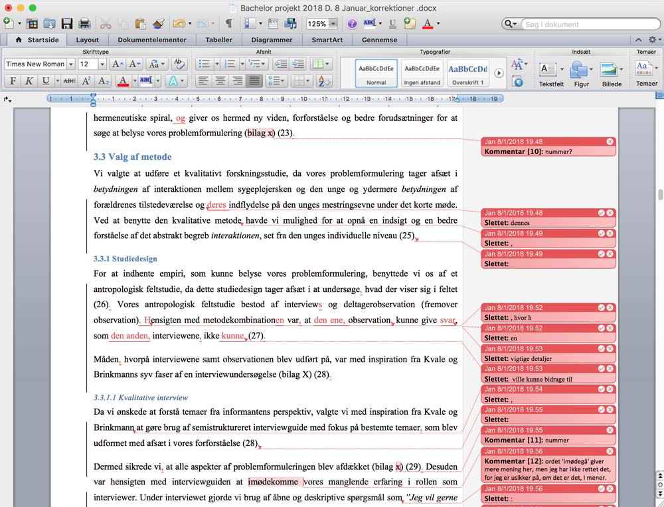Apply the Normal style
The image size is (664, 507).
(376, 73)
